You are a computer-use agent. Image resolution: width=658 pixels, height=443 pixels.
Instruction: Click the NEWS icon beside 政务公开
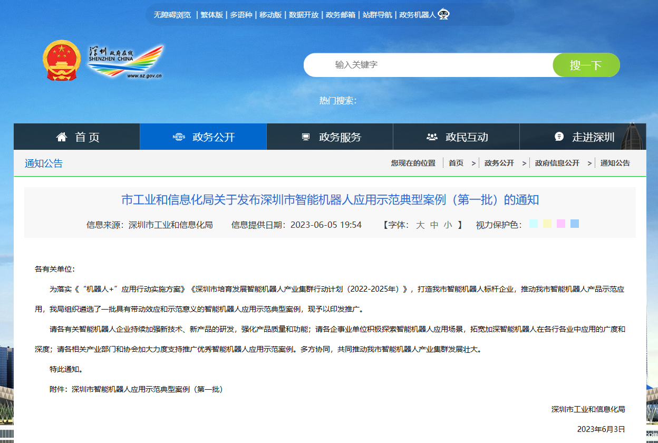(x=179, y=136)
